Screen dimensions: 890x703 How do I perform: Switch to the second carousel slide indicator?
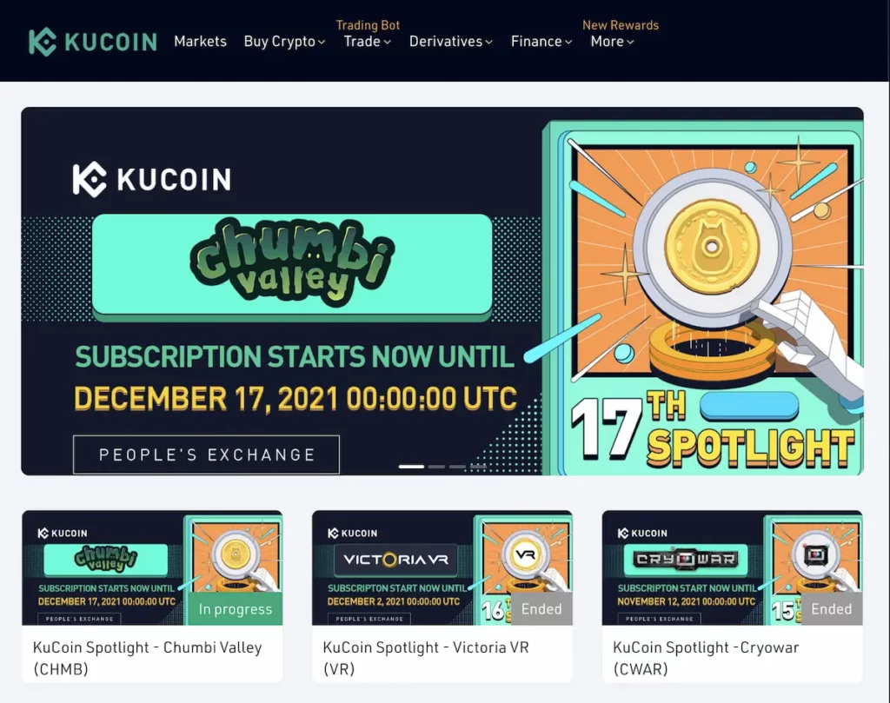pyautogui.click(x=436, y=467)
